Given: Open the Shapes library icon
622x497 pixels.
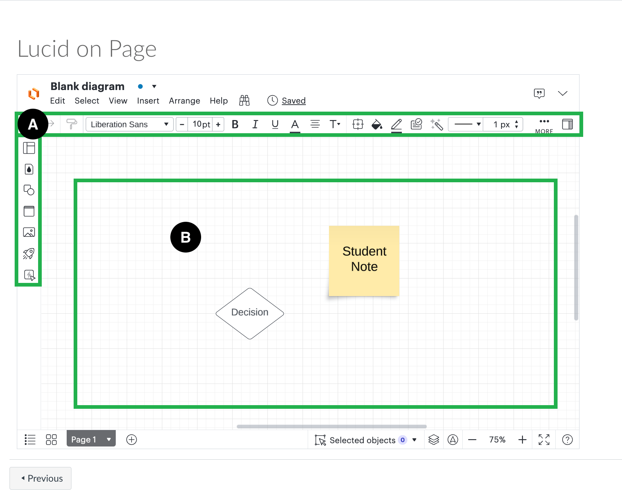Looking at the screenshot, I should [29, 190].
